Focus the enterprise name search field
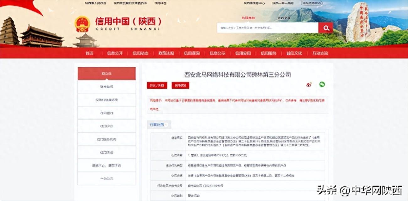The width and height of the screenshot is (408, 201). pyautogui.click(x=268, y=28)
